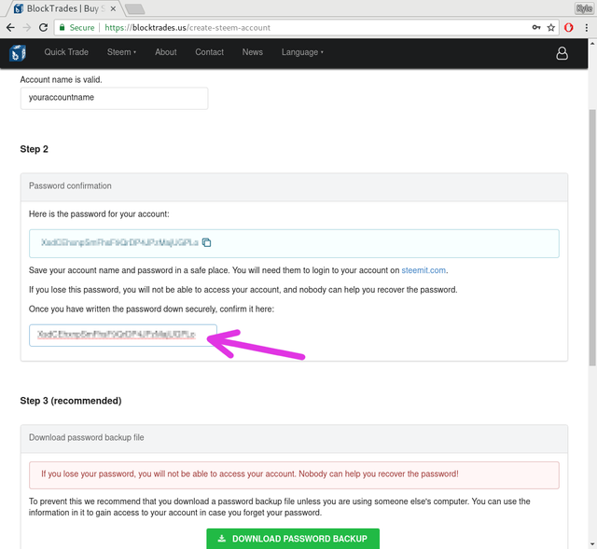Open the About page
The width and height of the screenshot is (597, 549).
pyautogui.click(x=166, y=52)
